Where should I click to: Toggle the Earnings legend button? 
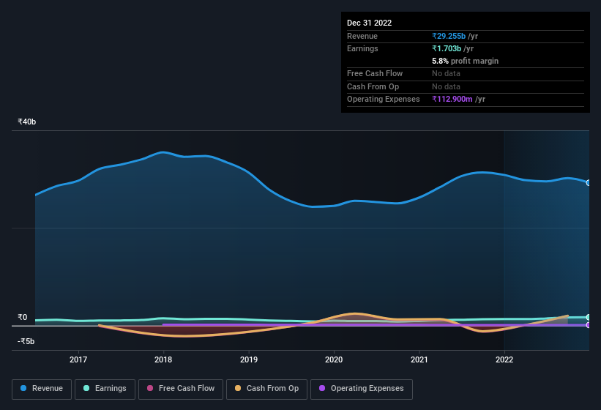click(105, 389)
